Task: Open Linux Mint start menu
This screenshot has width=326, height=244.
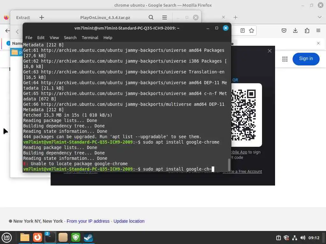Action: [x=7, y=238]
